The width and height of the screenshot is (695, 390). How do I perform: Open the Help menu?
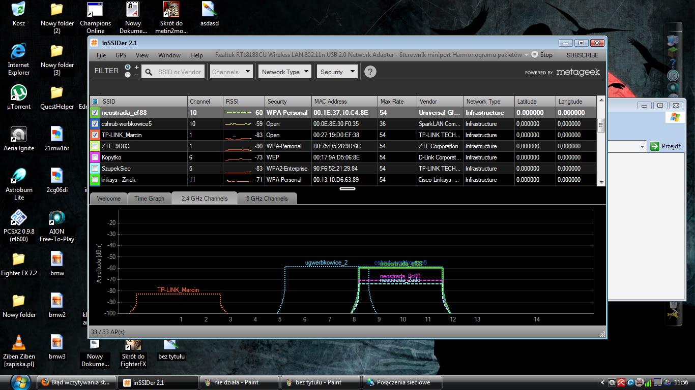196,55
